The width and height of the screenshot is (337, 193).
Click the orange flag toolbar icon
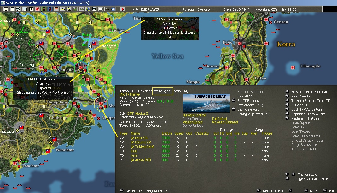56,9
